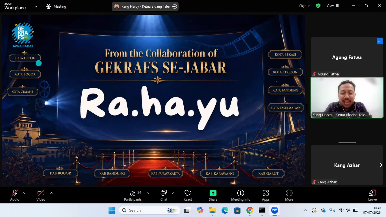Open the Participants panel

pos(133,195)
